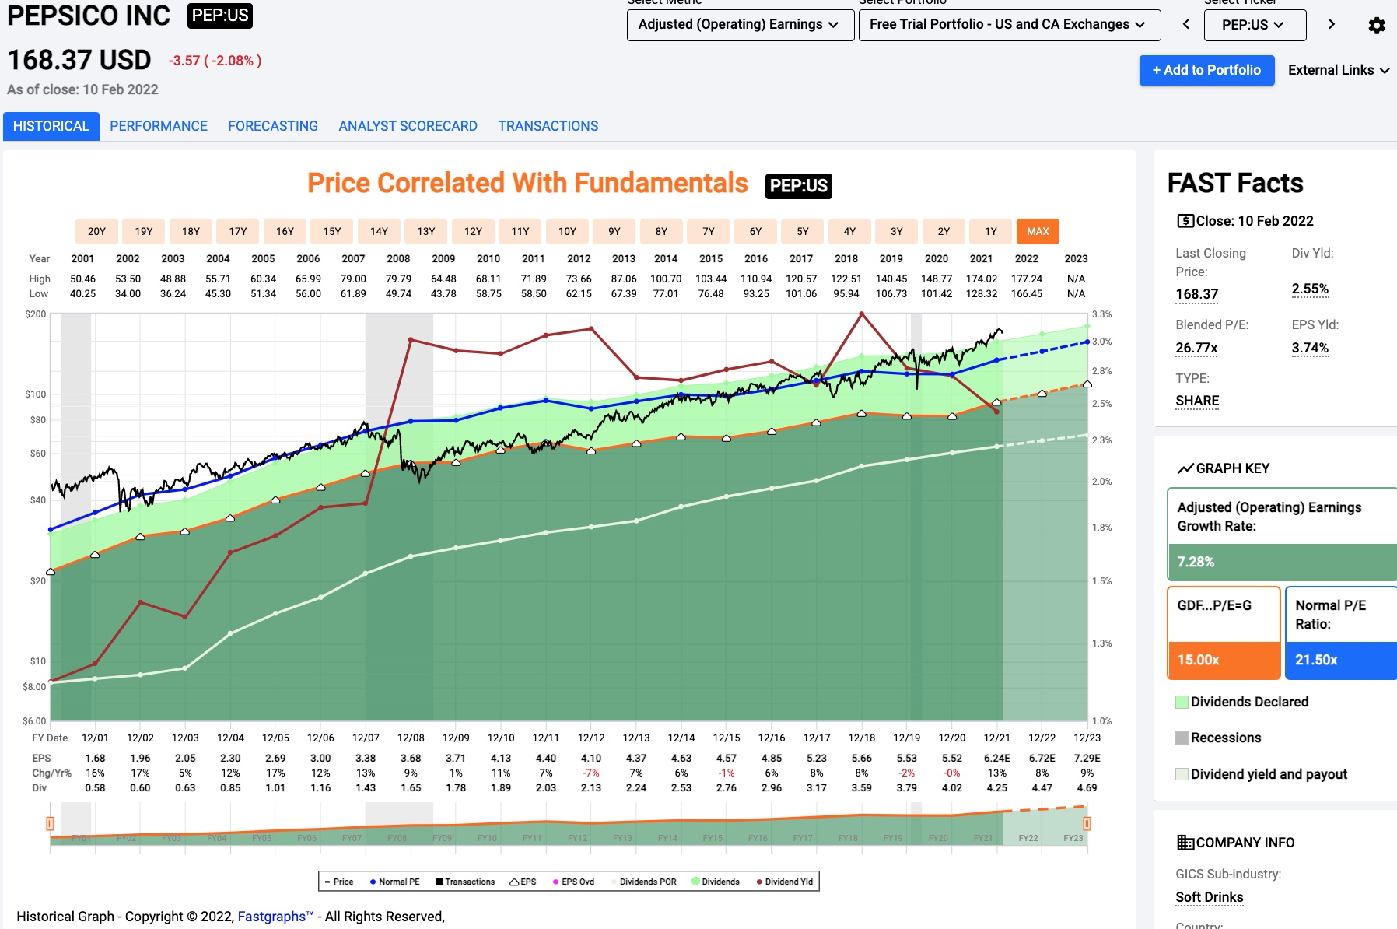
Task: Select the 5Y time range button
Action: [x=803, y=231]
